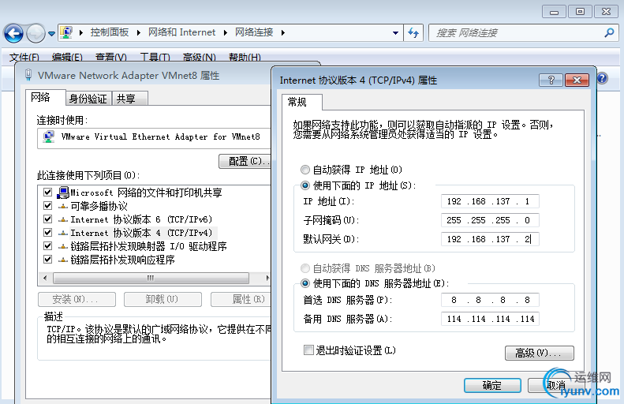Screen dimensions: 624x404
Task: Select 使用下面的 DNS 服务器地址 radio button
Action: coord(305,283)
